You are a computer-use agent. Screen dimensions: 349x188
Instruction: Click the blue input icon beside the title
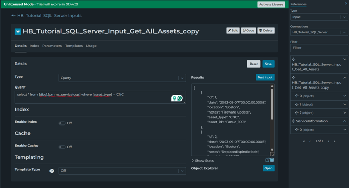(18, 32)
